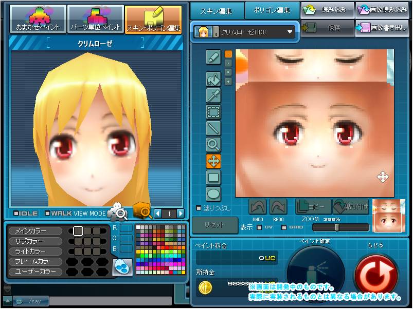Screen dimensions: 413x309
Task: Select the orange move pan tool
Action: click(213, 161)
